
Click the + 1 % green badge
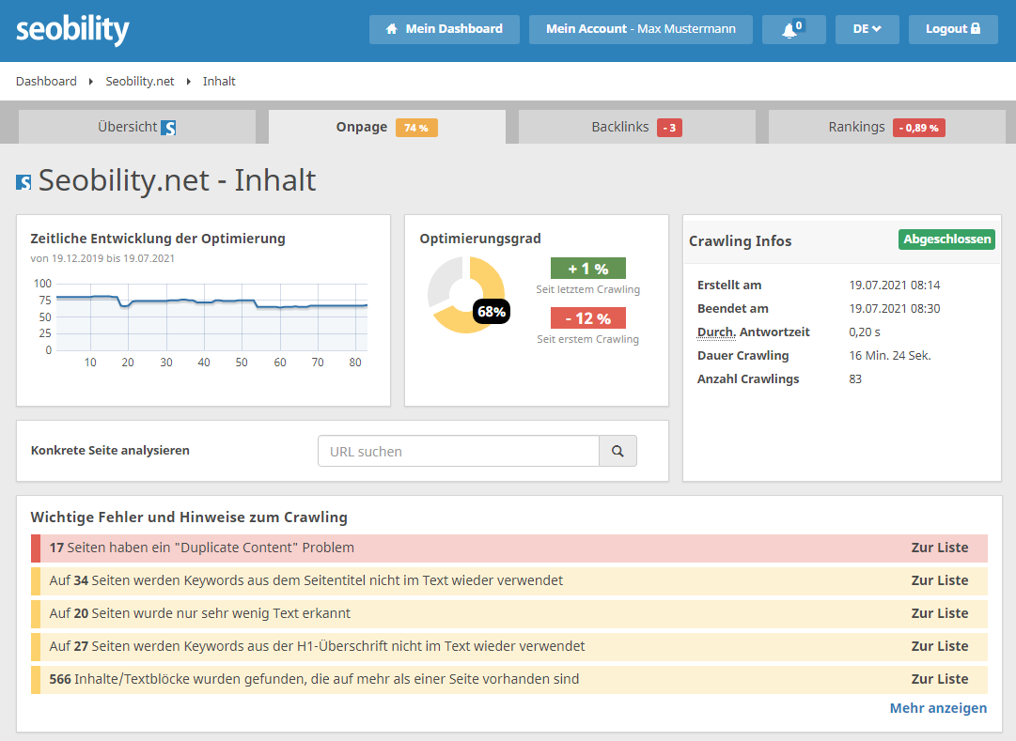pos(588,269)
